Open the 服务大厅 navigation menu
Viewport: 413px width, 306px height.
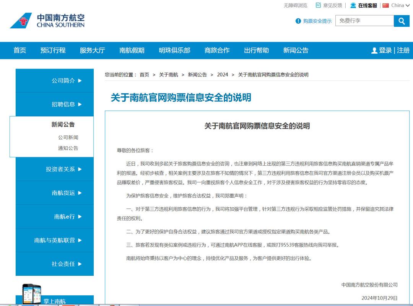click(93, 50)
